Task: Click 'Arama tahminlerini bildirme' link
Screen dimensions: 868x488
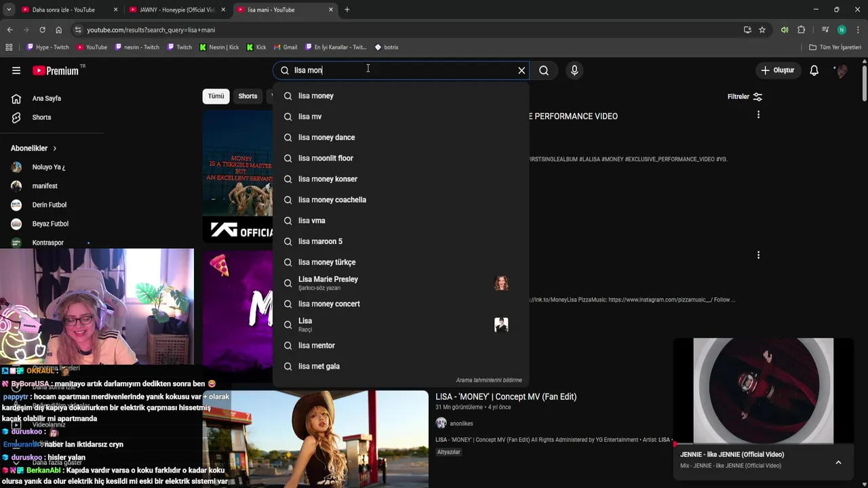Action: click(489, 380)
